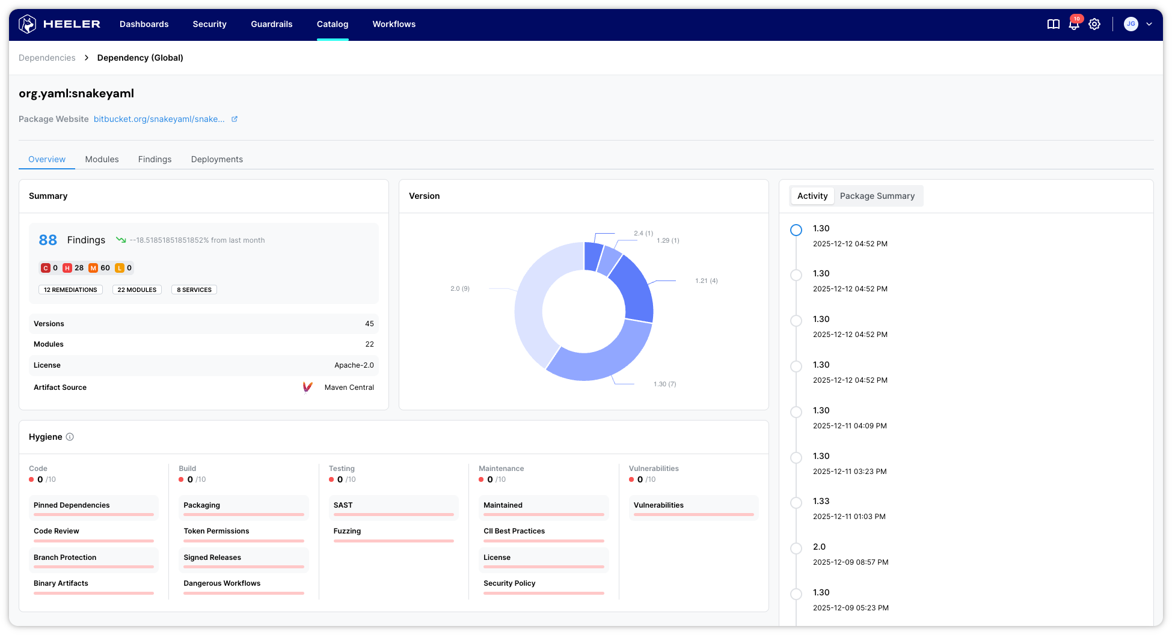Click the Pinned Dependencies score bar

point(94,514)
